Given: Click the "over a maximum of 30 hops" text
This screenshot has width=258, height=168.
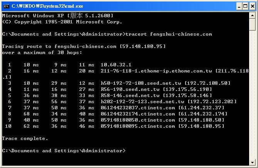Looking at the screenshot, I should 42,53.
